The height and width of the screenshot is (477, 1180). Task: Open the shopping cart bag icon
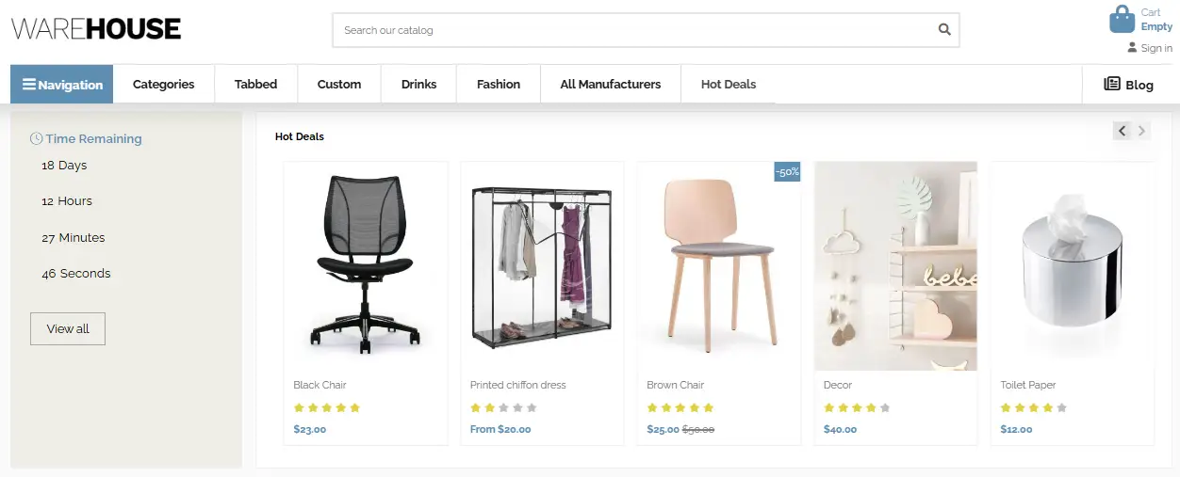click(x=1122, y=20)
